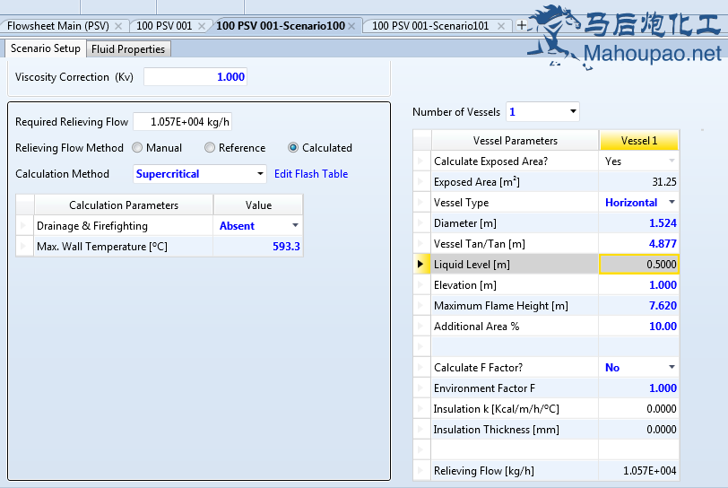Edit Maximum Flame Height value 7.620

(639, 305)
